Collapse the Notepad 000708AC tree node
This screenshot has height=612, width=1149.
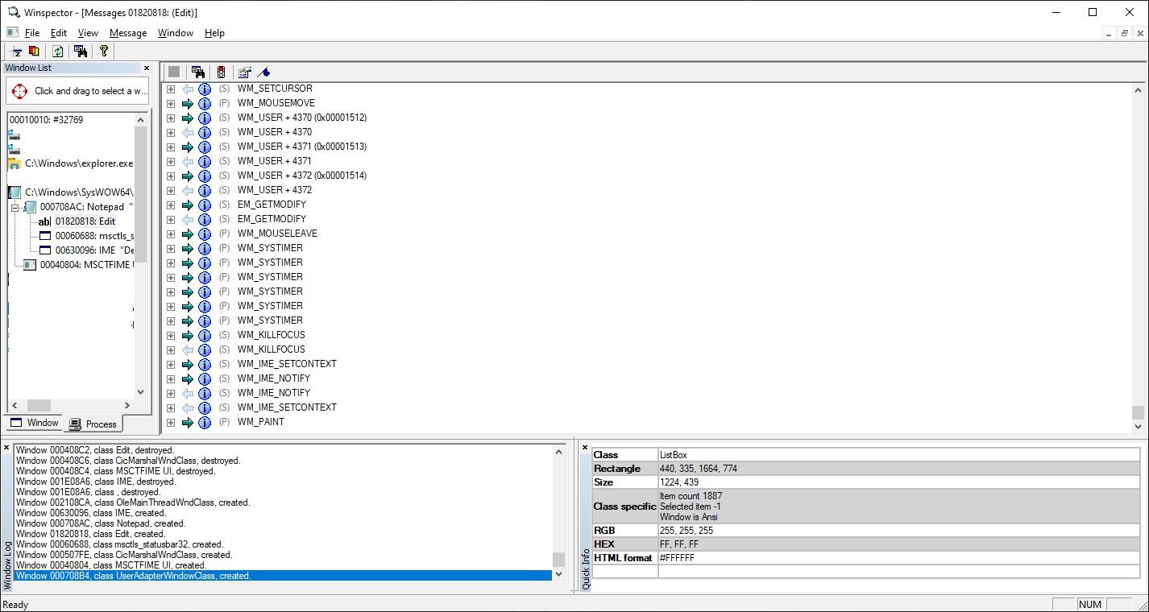(x=15, y=207)
